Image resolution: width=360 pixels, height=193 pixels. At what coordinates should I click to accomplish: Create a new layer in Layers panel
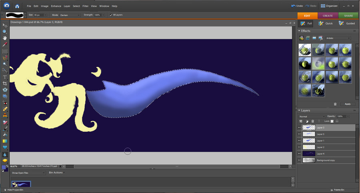click(x=301, y=121)
